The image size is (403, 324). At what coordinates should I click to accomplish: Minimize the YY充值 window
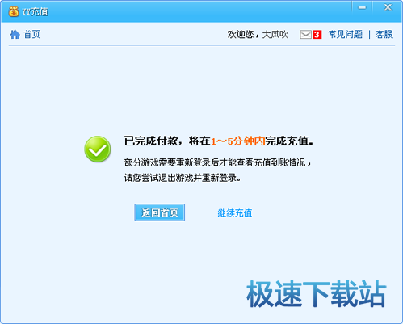point(362,7)
